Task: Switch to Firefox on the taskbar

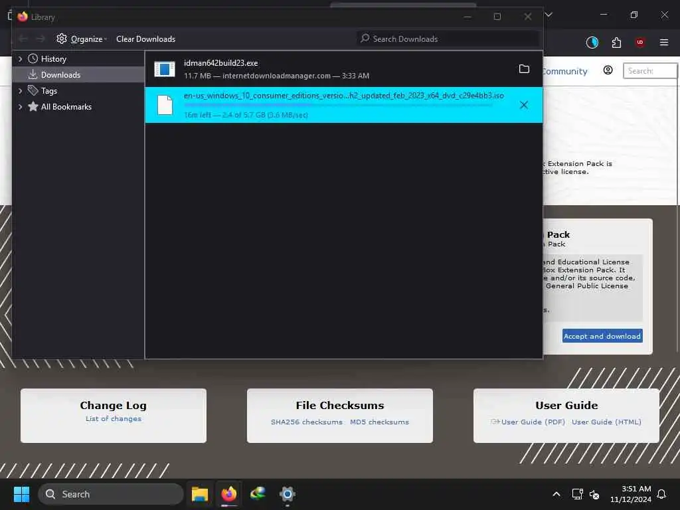Action: coord(229,494)
